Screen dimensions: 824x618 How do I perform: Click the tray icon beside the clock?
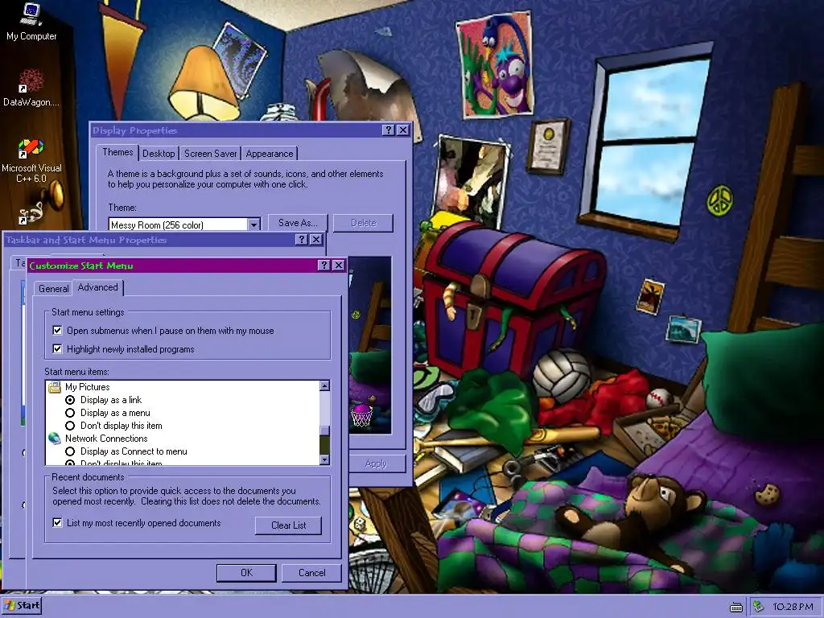point(758,607)
